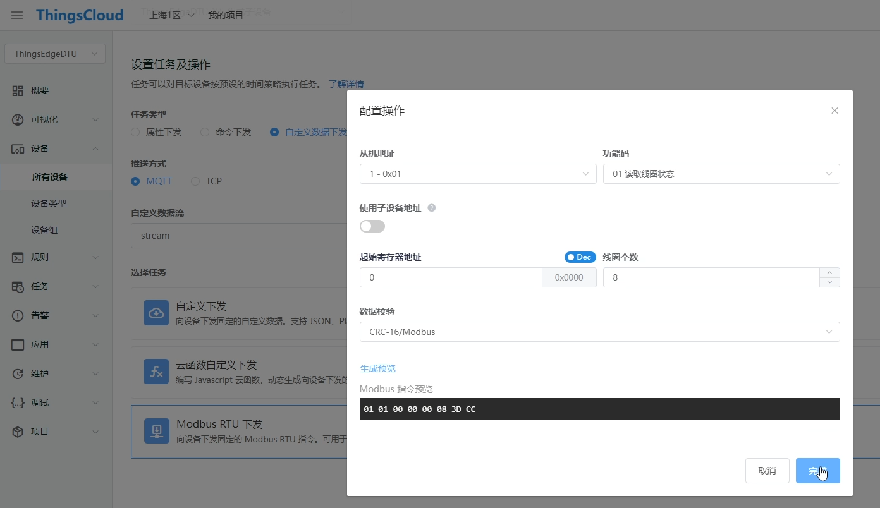Viewport: 880px width, 508px height.
Task: Expand the 告警 sidebar menu
Action: pyautogui.click(x=95, y=315)
